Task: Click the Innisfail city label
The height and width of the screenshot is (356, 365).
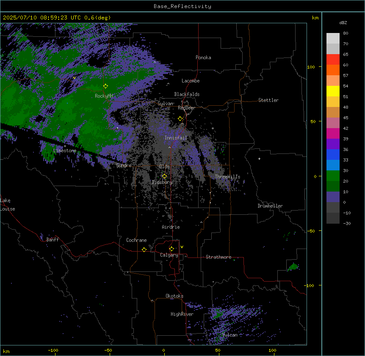Action: [176, 138]
